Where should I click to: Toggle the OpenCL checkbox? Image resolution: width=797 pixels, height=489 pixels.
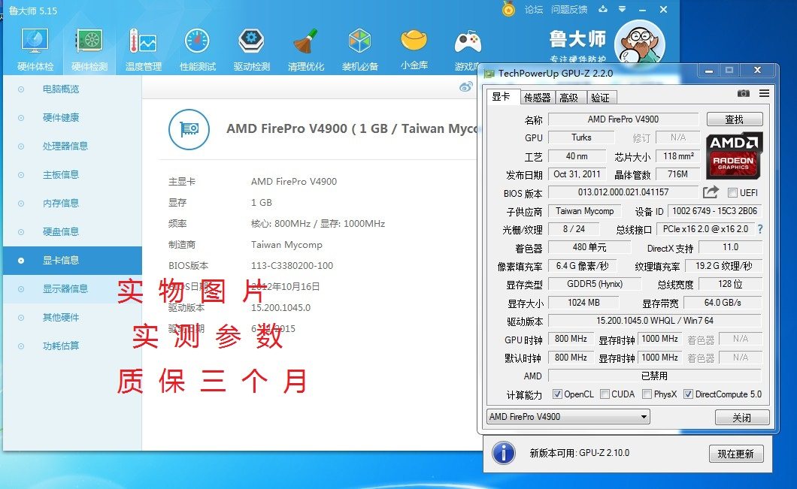(x=557, y=394)
